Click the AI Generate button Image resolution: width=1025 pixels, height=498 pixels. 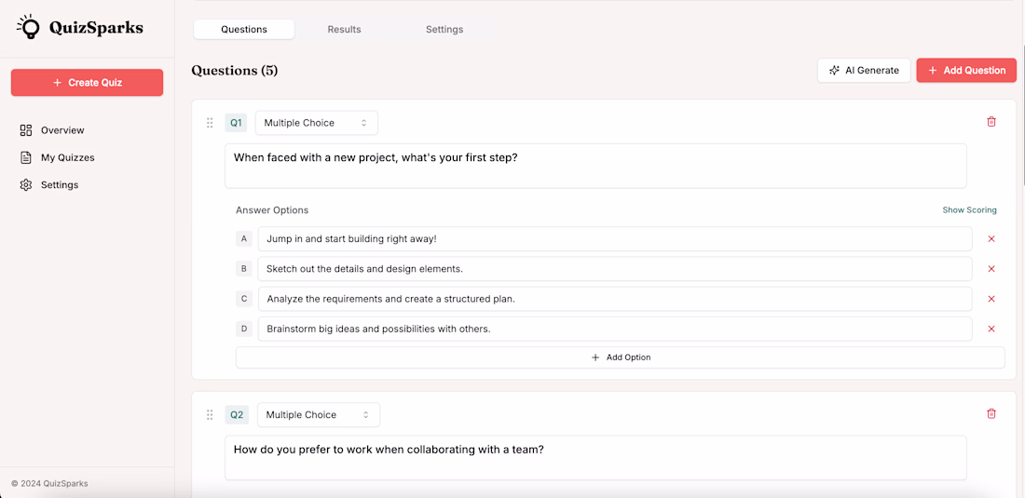click(864, 71)
